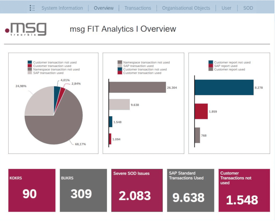Select the grey 768 report bar
This screenshot has width=277, height=224.
click(x=197, y=135)
